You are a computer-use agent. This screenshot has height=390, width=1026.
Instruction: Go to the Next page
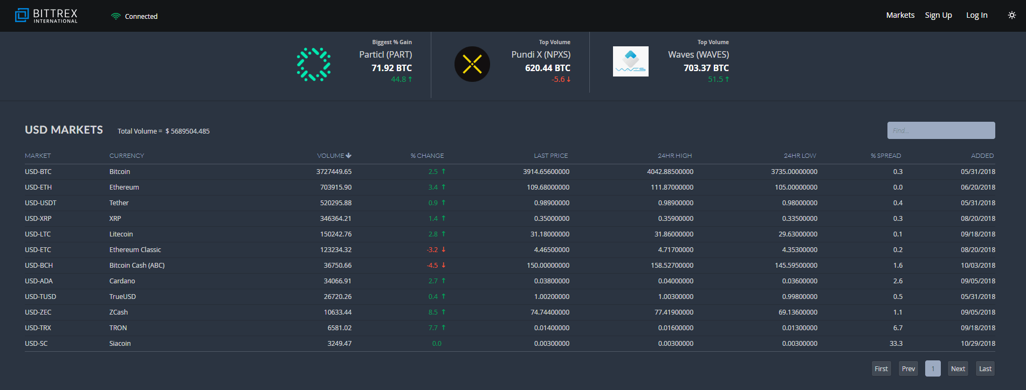[958, 368]
